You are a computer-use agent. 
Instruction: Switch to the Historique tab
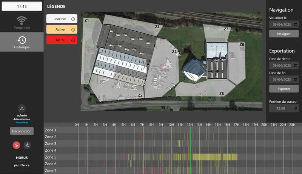pos(22,42)
